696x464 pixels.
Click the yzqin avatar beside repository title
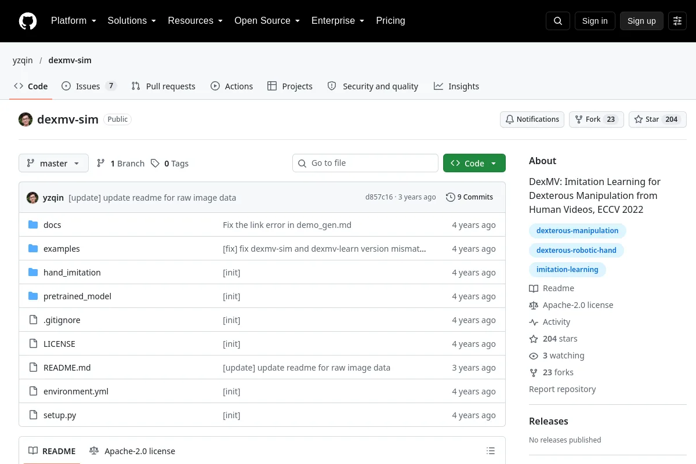click(x=26, y=119)
